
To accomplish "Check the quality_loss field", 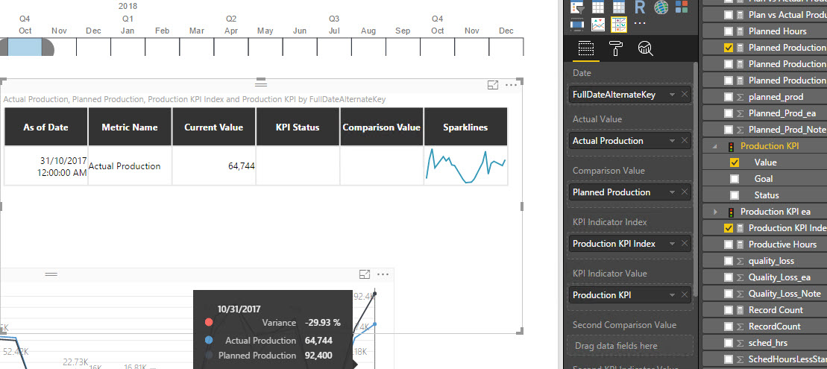I will [729, 261].
